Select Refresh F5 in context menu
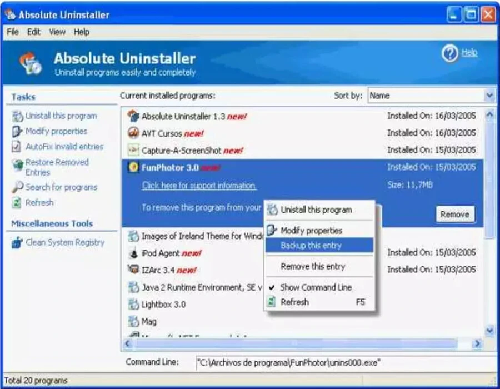The image size is (500, 389). 319,302
